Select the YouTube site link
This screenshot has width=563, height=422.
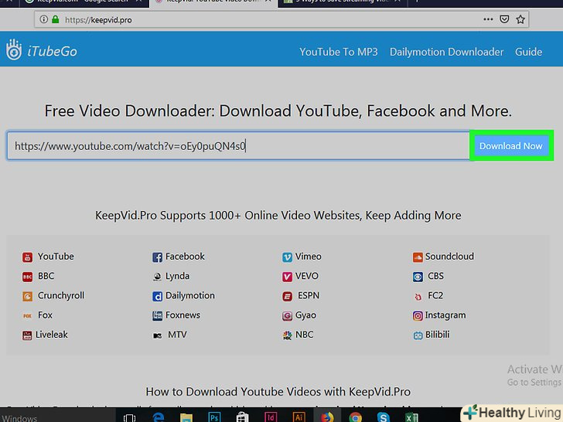pos(56,257)
